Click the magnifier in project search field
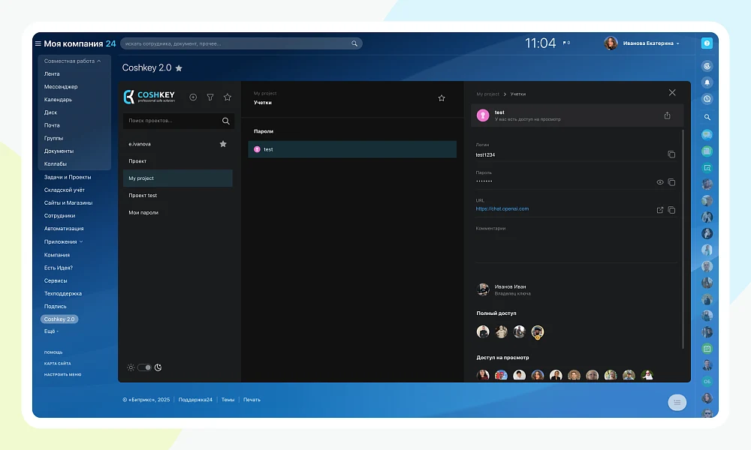Image resolution: width=751 pixels, height=450 pixels. 225,121
